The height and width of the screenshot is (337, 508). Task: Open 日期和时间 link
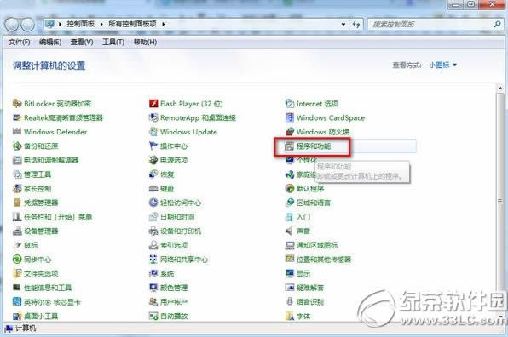click(177, 217)
